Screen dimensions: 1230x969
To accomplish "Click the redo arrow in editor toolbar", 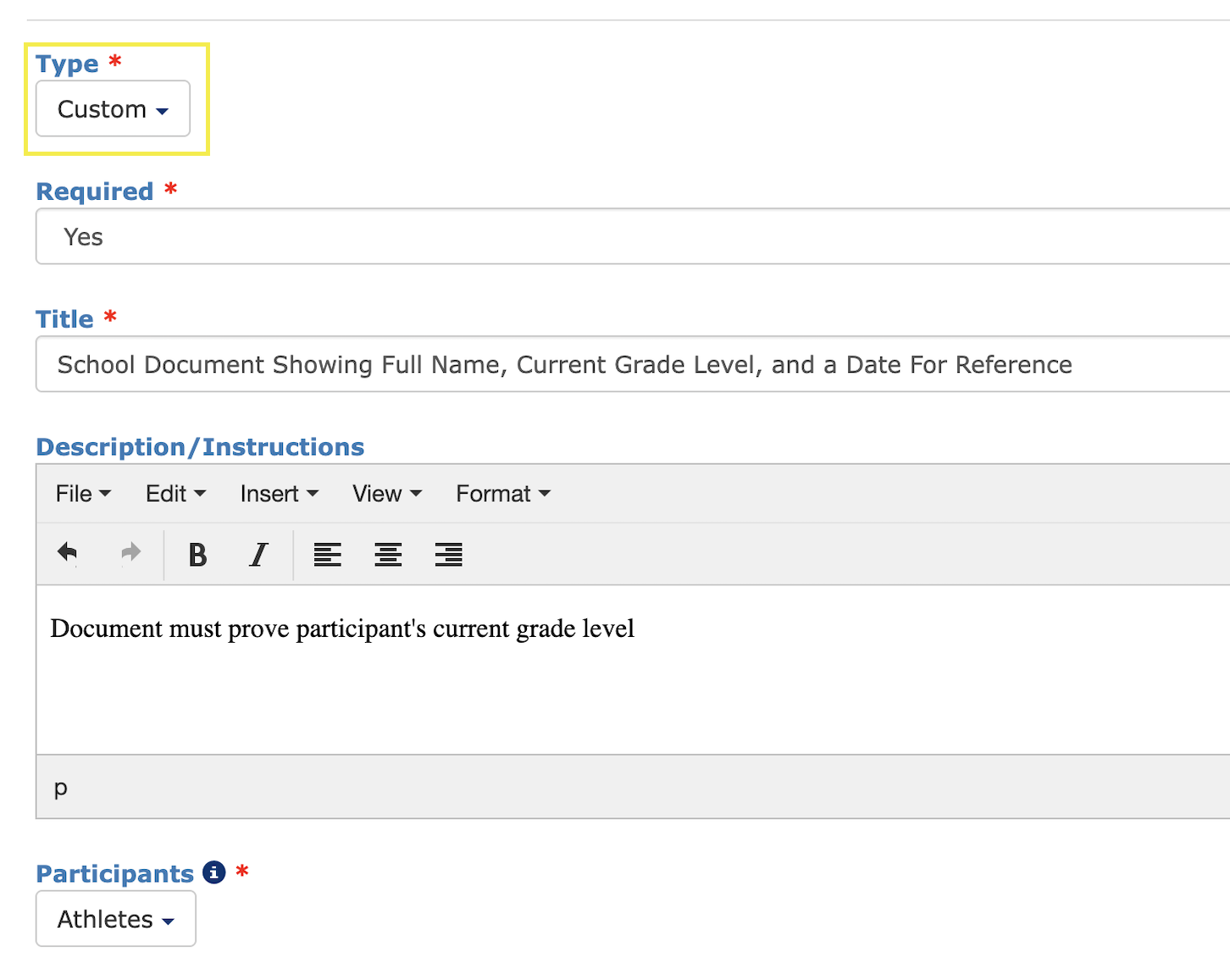I will point(130,554).
